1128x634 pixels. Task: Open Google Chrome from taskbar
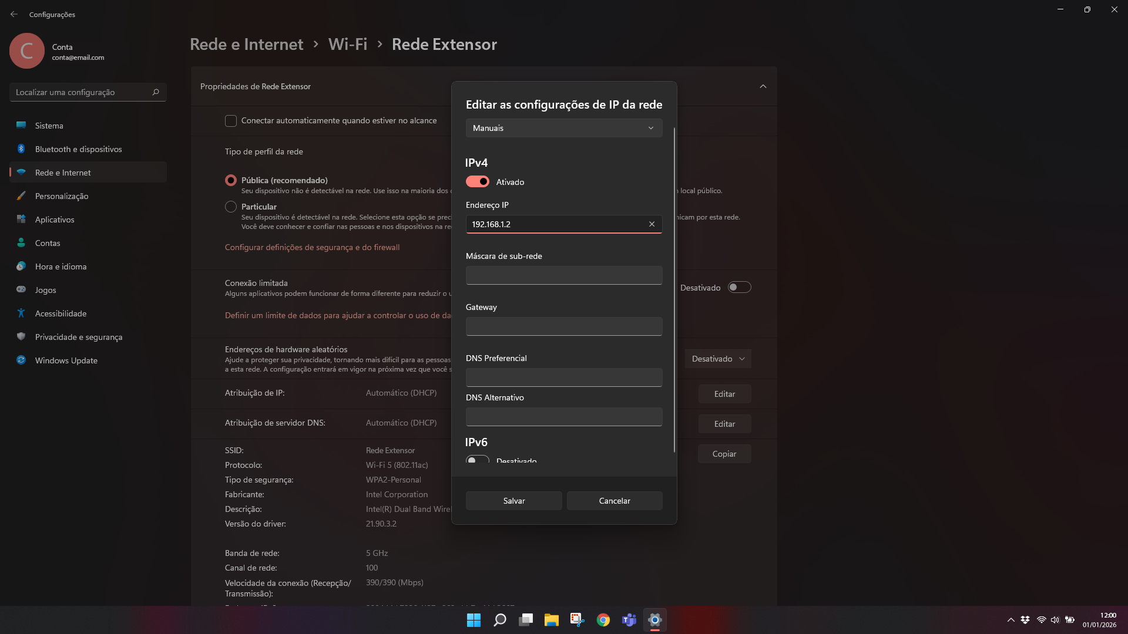click(x=603, y=620)
